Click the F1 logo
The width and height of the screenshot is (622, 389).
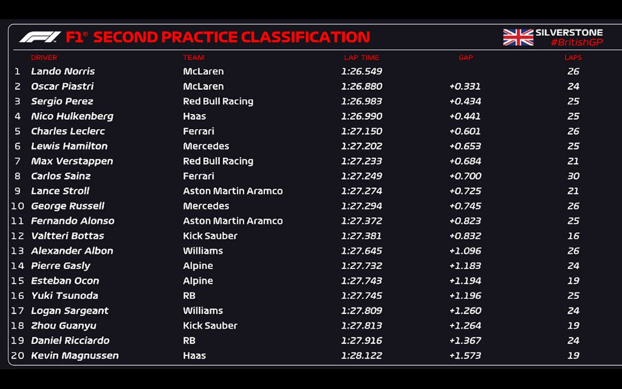(x=40, y=37)
